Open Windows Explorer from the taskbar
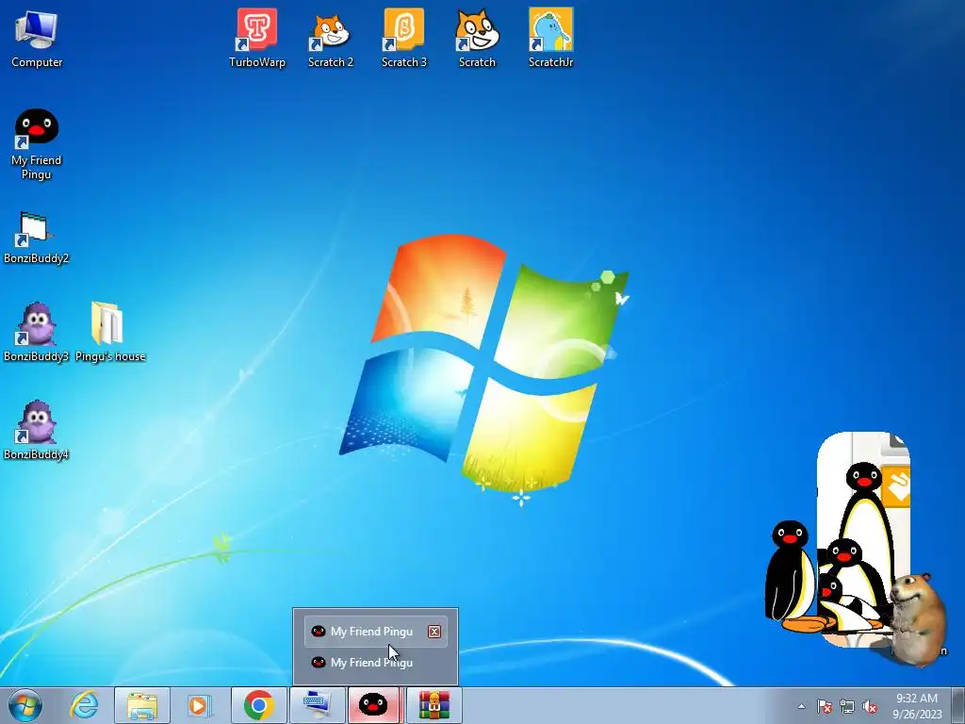 coord(142,705)
